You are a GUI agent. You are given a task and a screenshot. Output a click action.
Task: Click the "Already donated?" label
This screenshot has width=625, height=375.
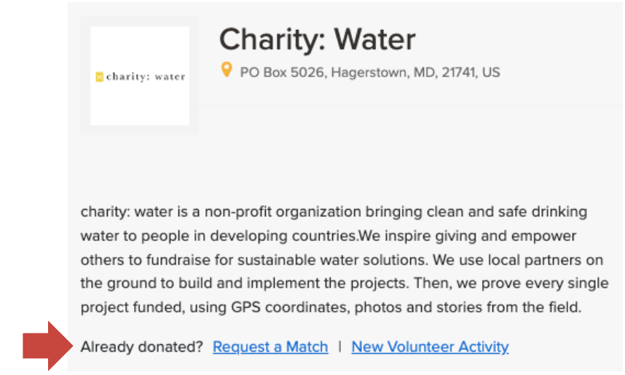[x=142, y=347]
